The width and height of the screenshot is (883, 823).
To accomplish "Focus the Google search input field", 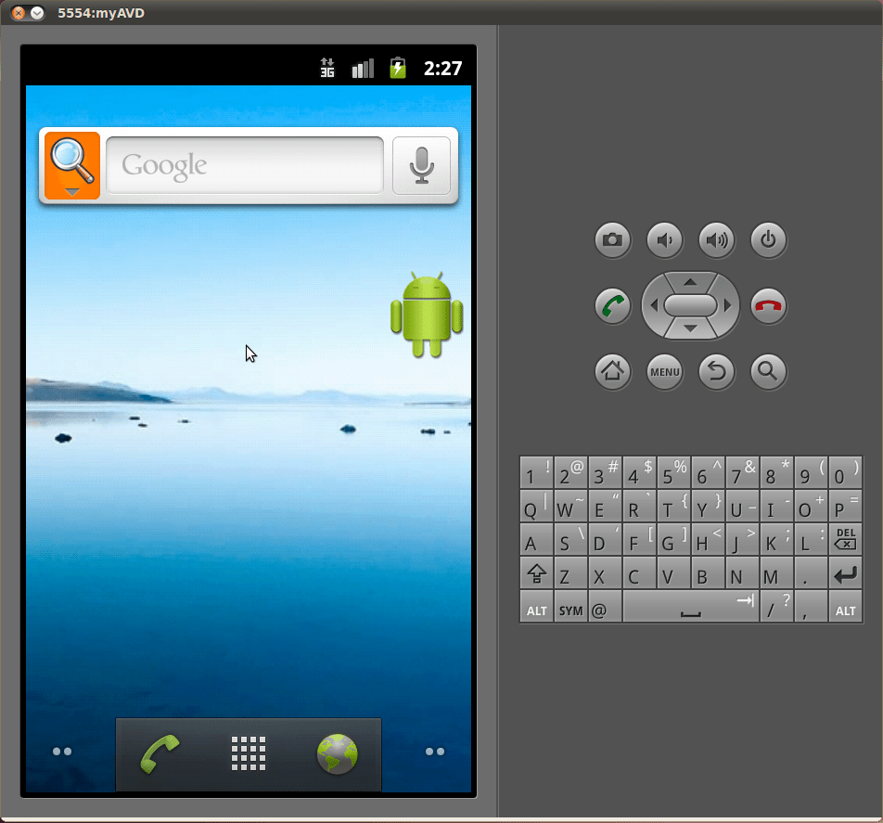I will coord(245,165).
